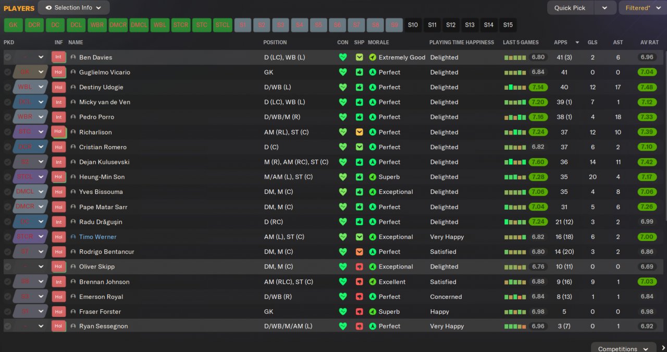667x352 pixels.
Task: Click the Int icon beside Brennan Johnson
Action: click(x=58, y=282)
